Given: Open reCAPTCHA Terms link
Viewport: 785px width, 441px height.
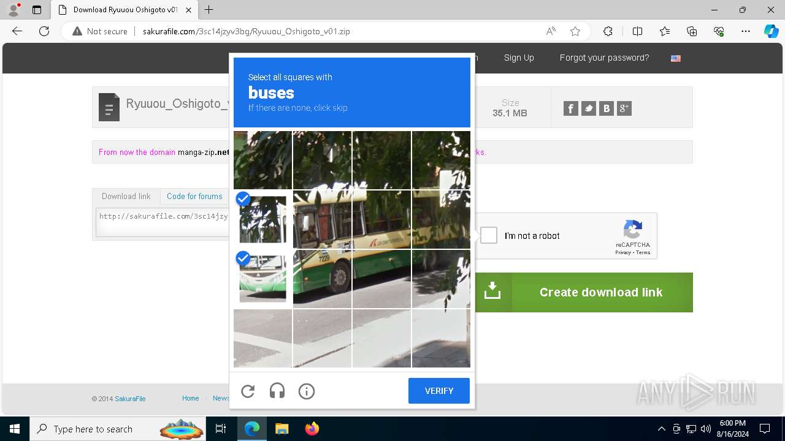Looking at the screenshot, I should 643,252.
